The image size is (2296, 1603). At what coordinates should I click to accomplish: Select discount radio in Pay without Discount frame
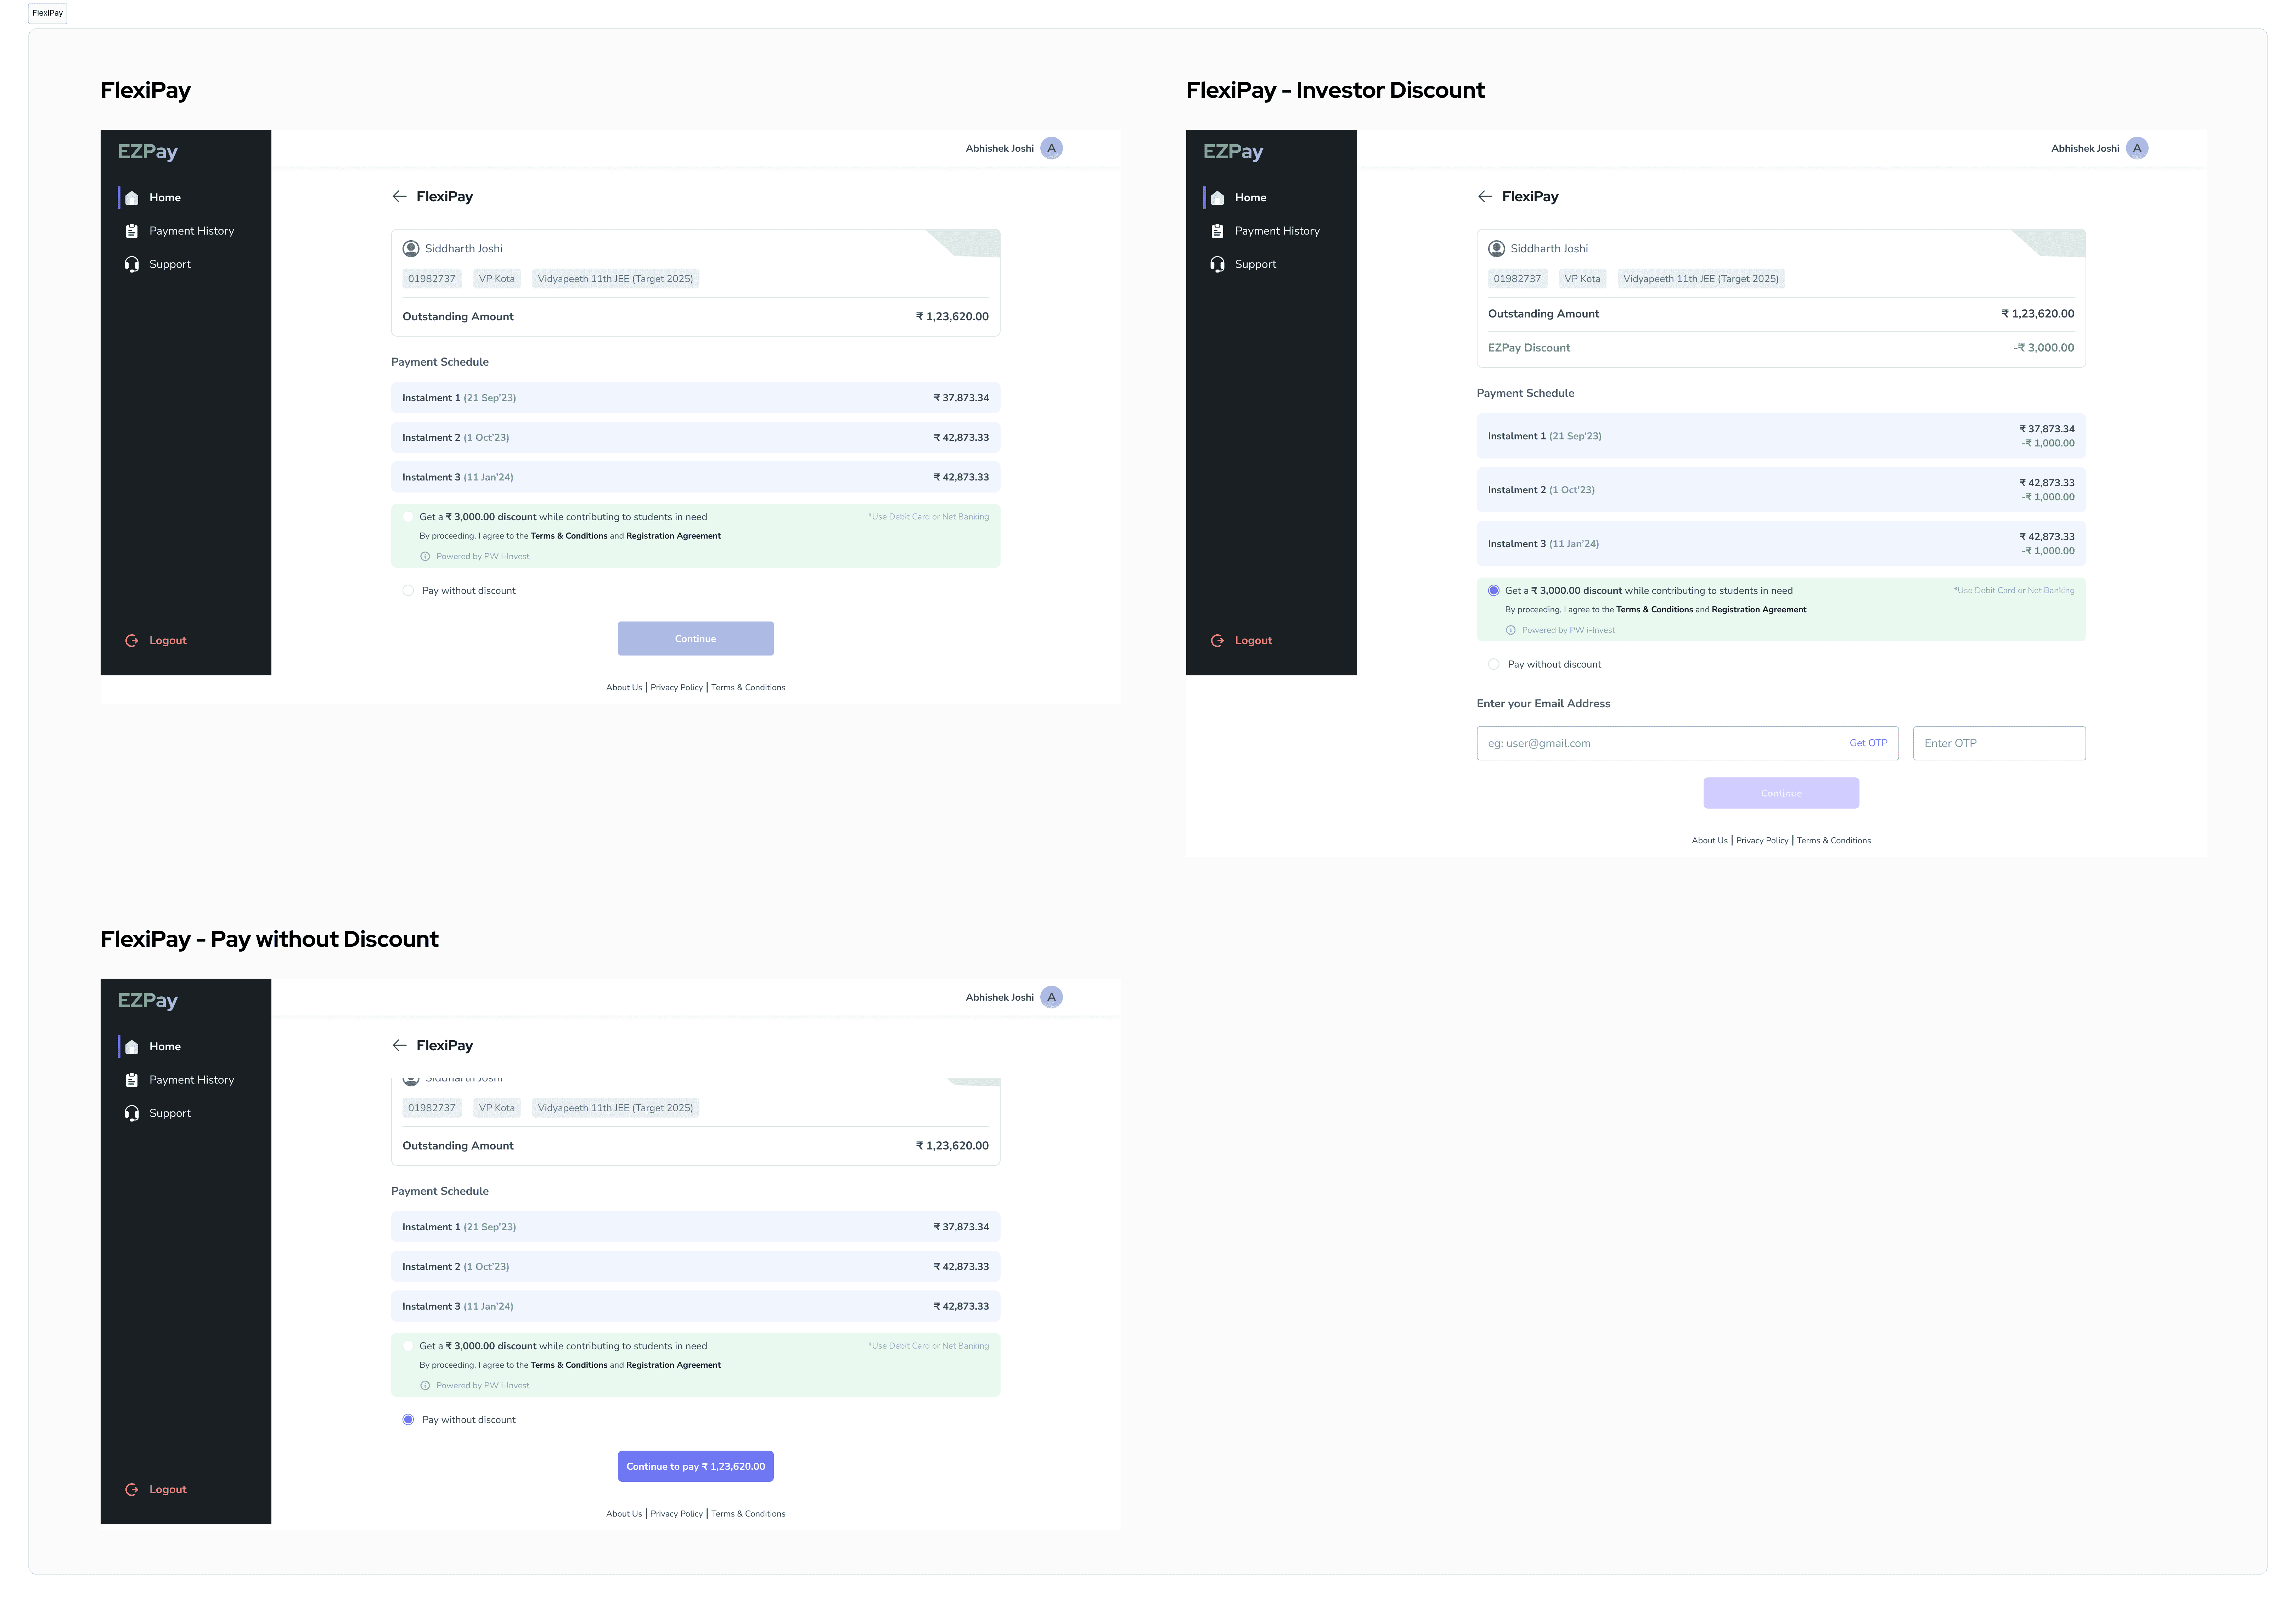point(408,1346)
